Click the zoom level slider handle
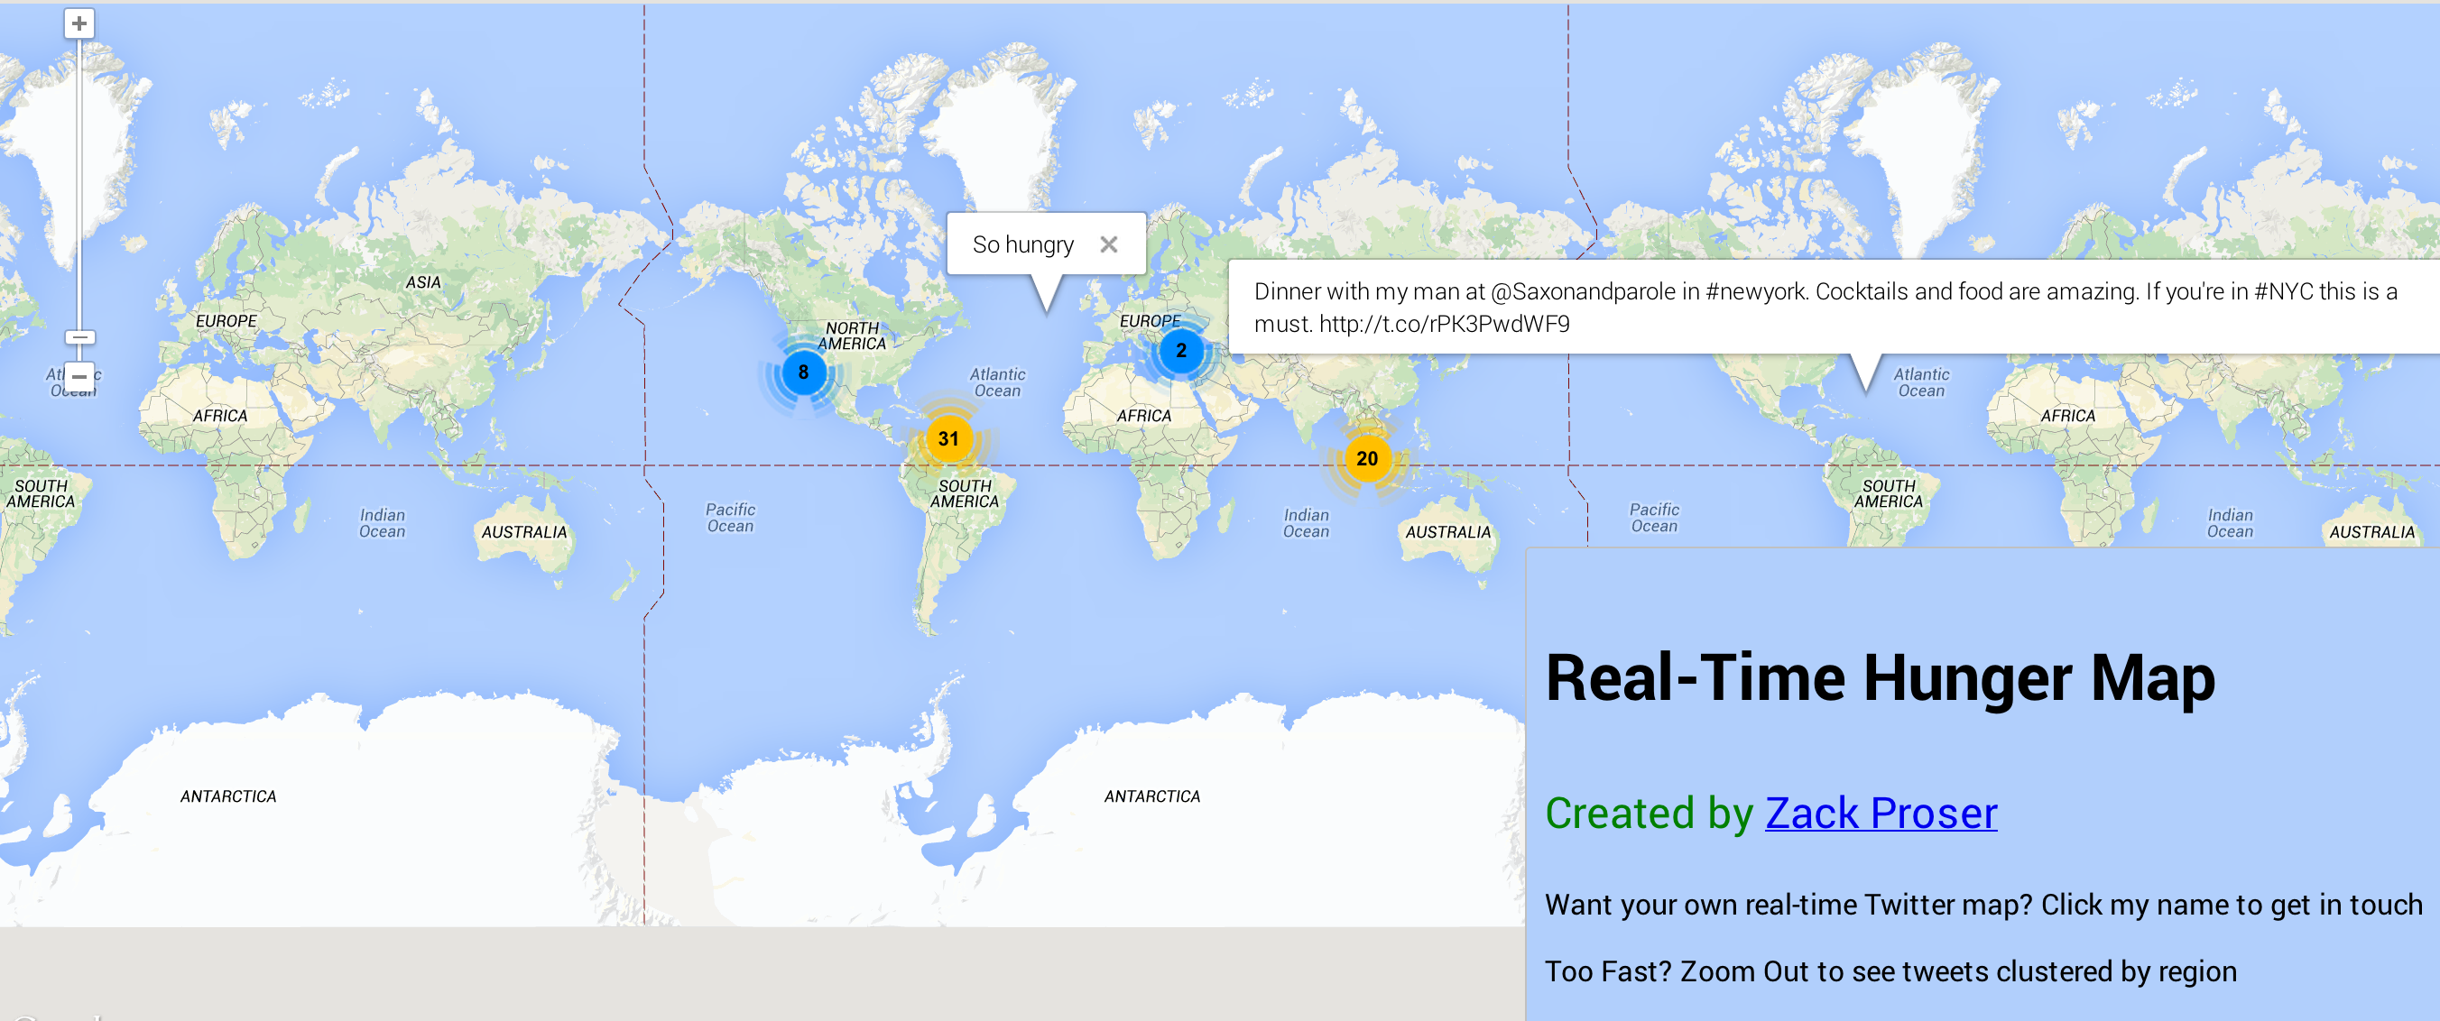The image size is (2440, 1021). pyautogui.click(x=79, y=336)
